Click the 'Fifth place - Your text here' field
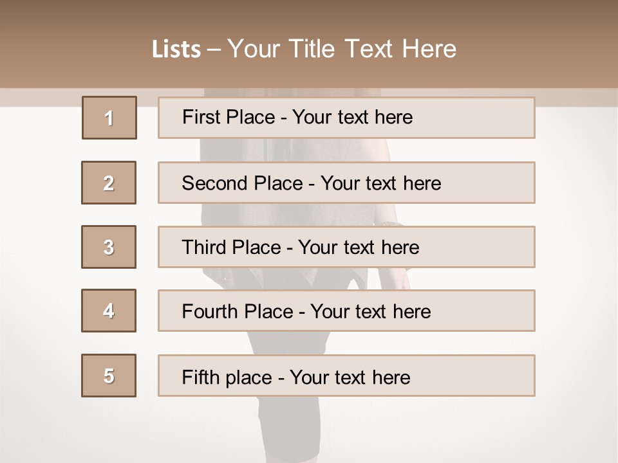The width and height of the screenshot is (618, 463). pyautogui.click(x=346, y=376)
